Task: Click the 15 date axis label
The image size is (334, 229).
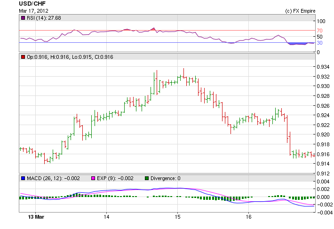Action: pos(177,217)
